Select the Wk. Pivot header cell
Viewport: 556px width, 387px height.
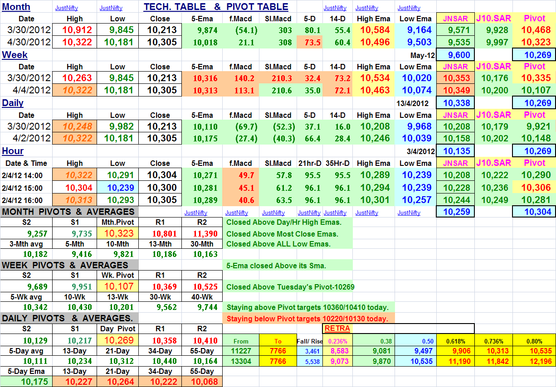point(117,275)
